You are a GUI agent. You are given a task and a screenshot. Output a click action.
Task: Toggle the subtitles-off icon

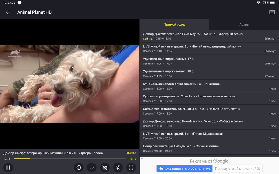point(105,167)
